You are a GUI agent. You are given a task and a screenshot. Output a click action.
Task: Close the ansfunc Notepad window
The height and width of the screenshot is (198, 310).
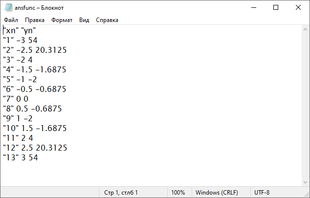point(298,8)
